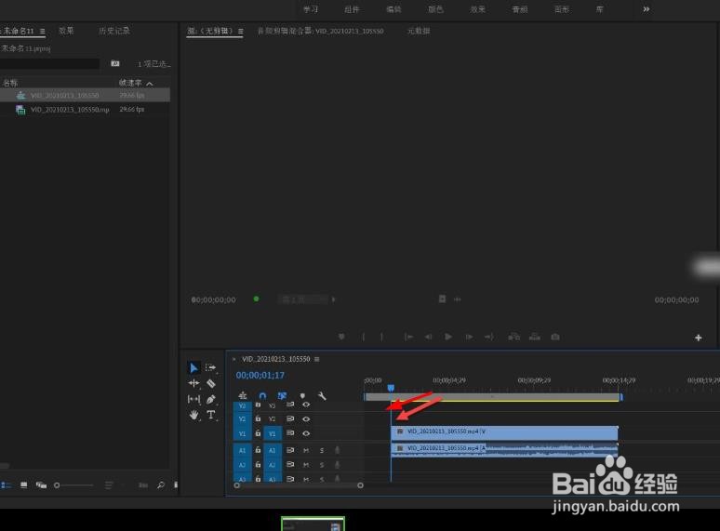Select the Ripple Edit tool
The height and width of the screenshot is (531, 720).
[x=193, y=383]
